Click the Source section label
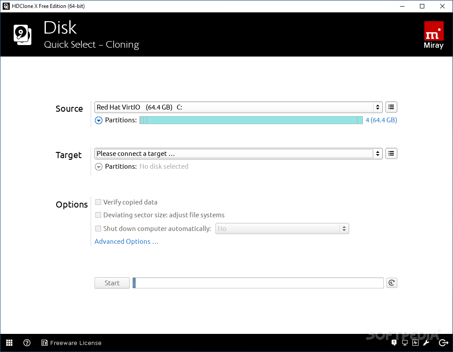Screen dimensions: 453x352 click(x=69, y=109)
